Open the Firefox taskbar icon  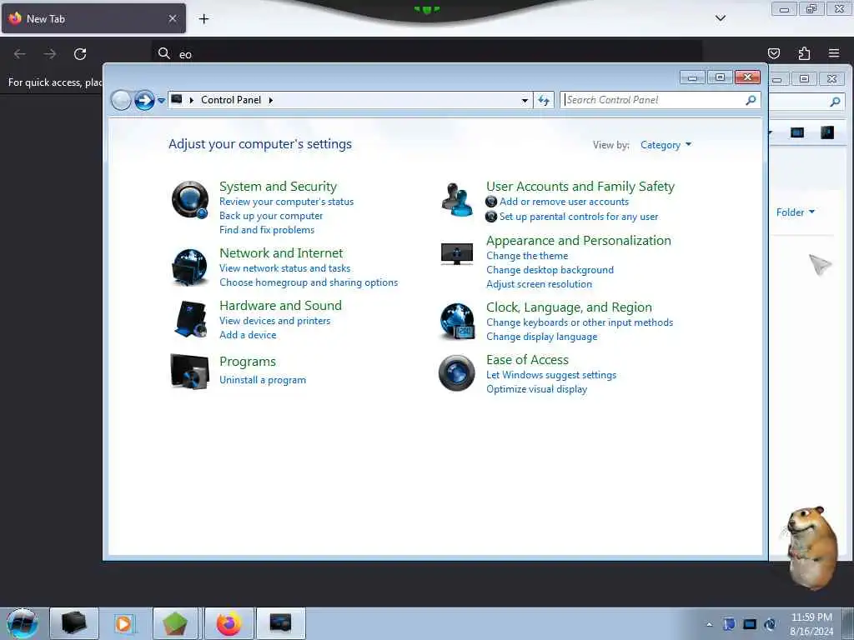click(x=229, y=623)
